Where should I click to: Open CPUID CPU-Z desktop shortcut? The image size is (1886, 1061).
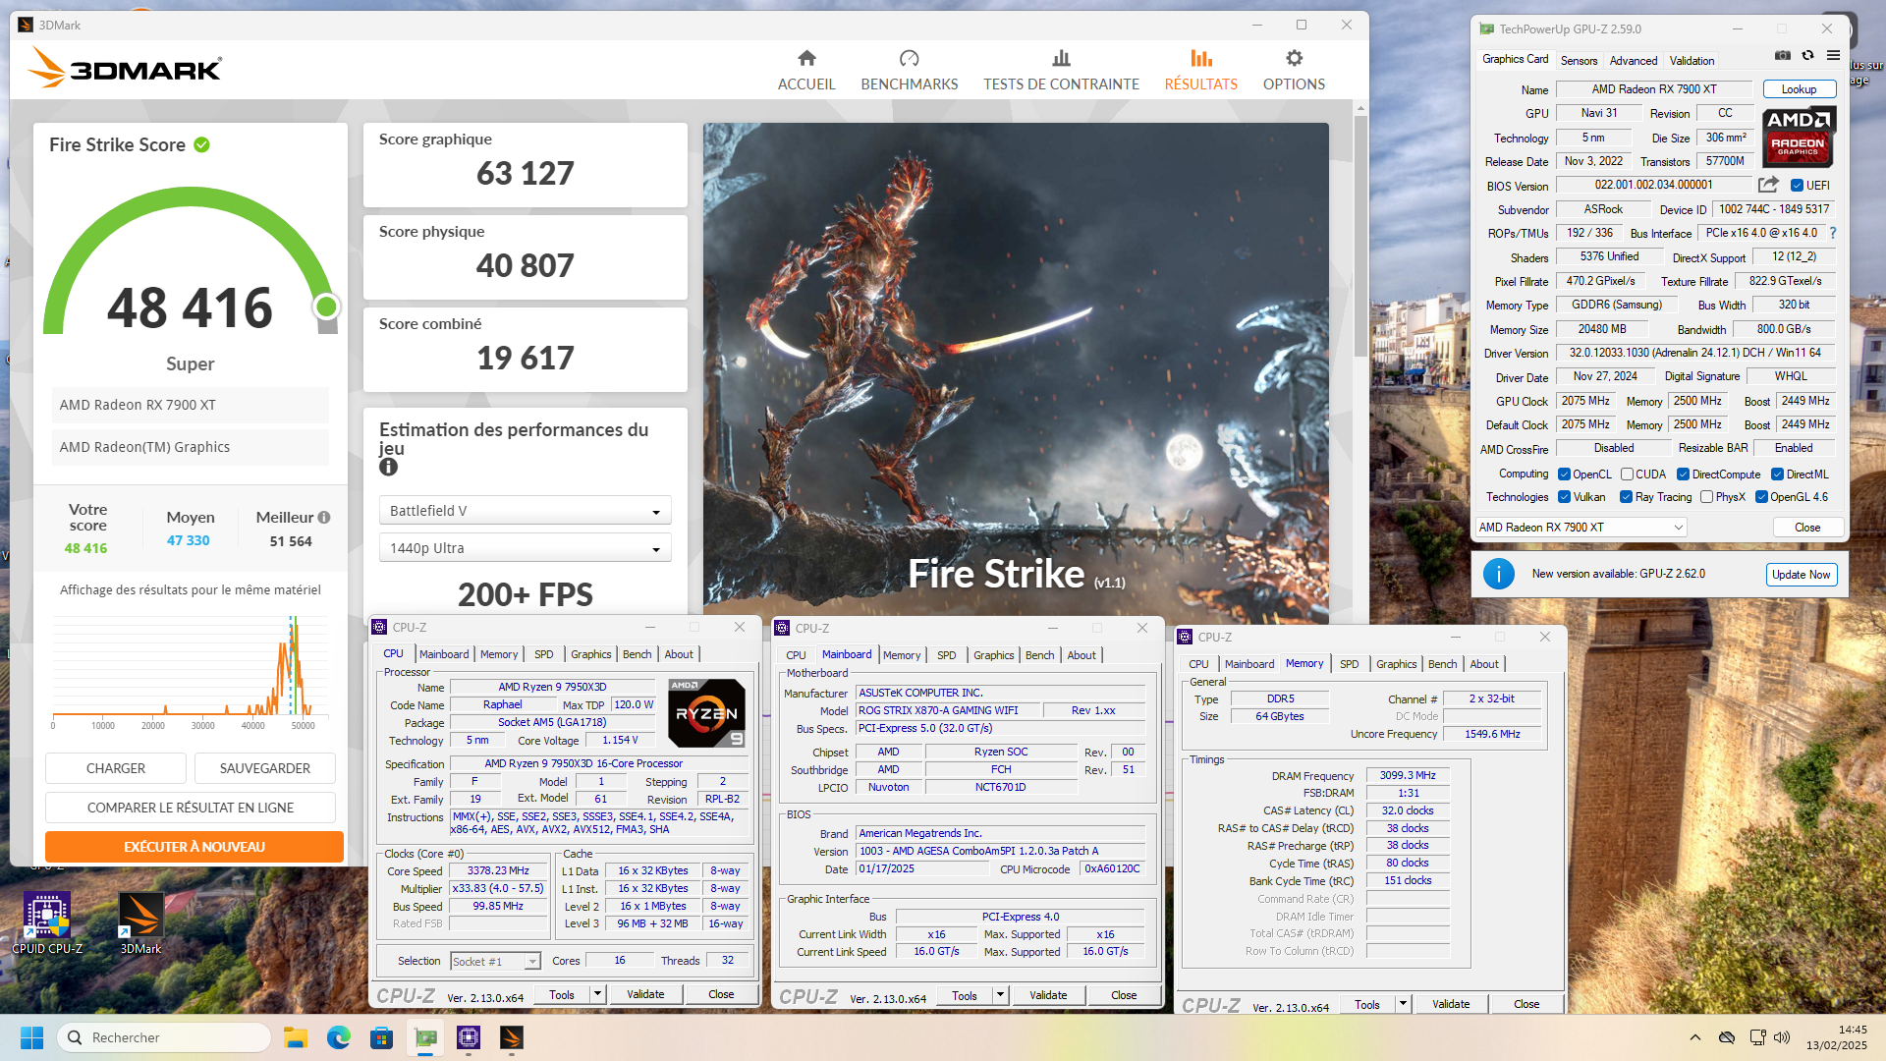pyautogui.click(x=47, y=923)
